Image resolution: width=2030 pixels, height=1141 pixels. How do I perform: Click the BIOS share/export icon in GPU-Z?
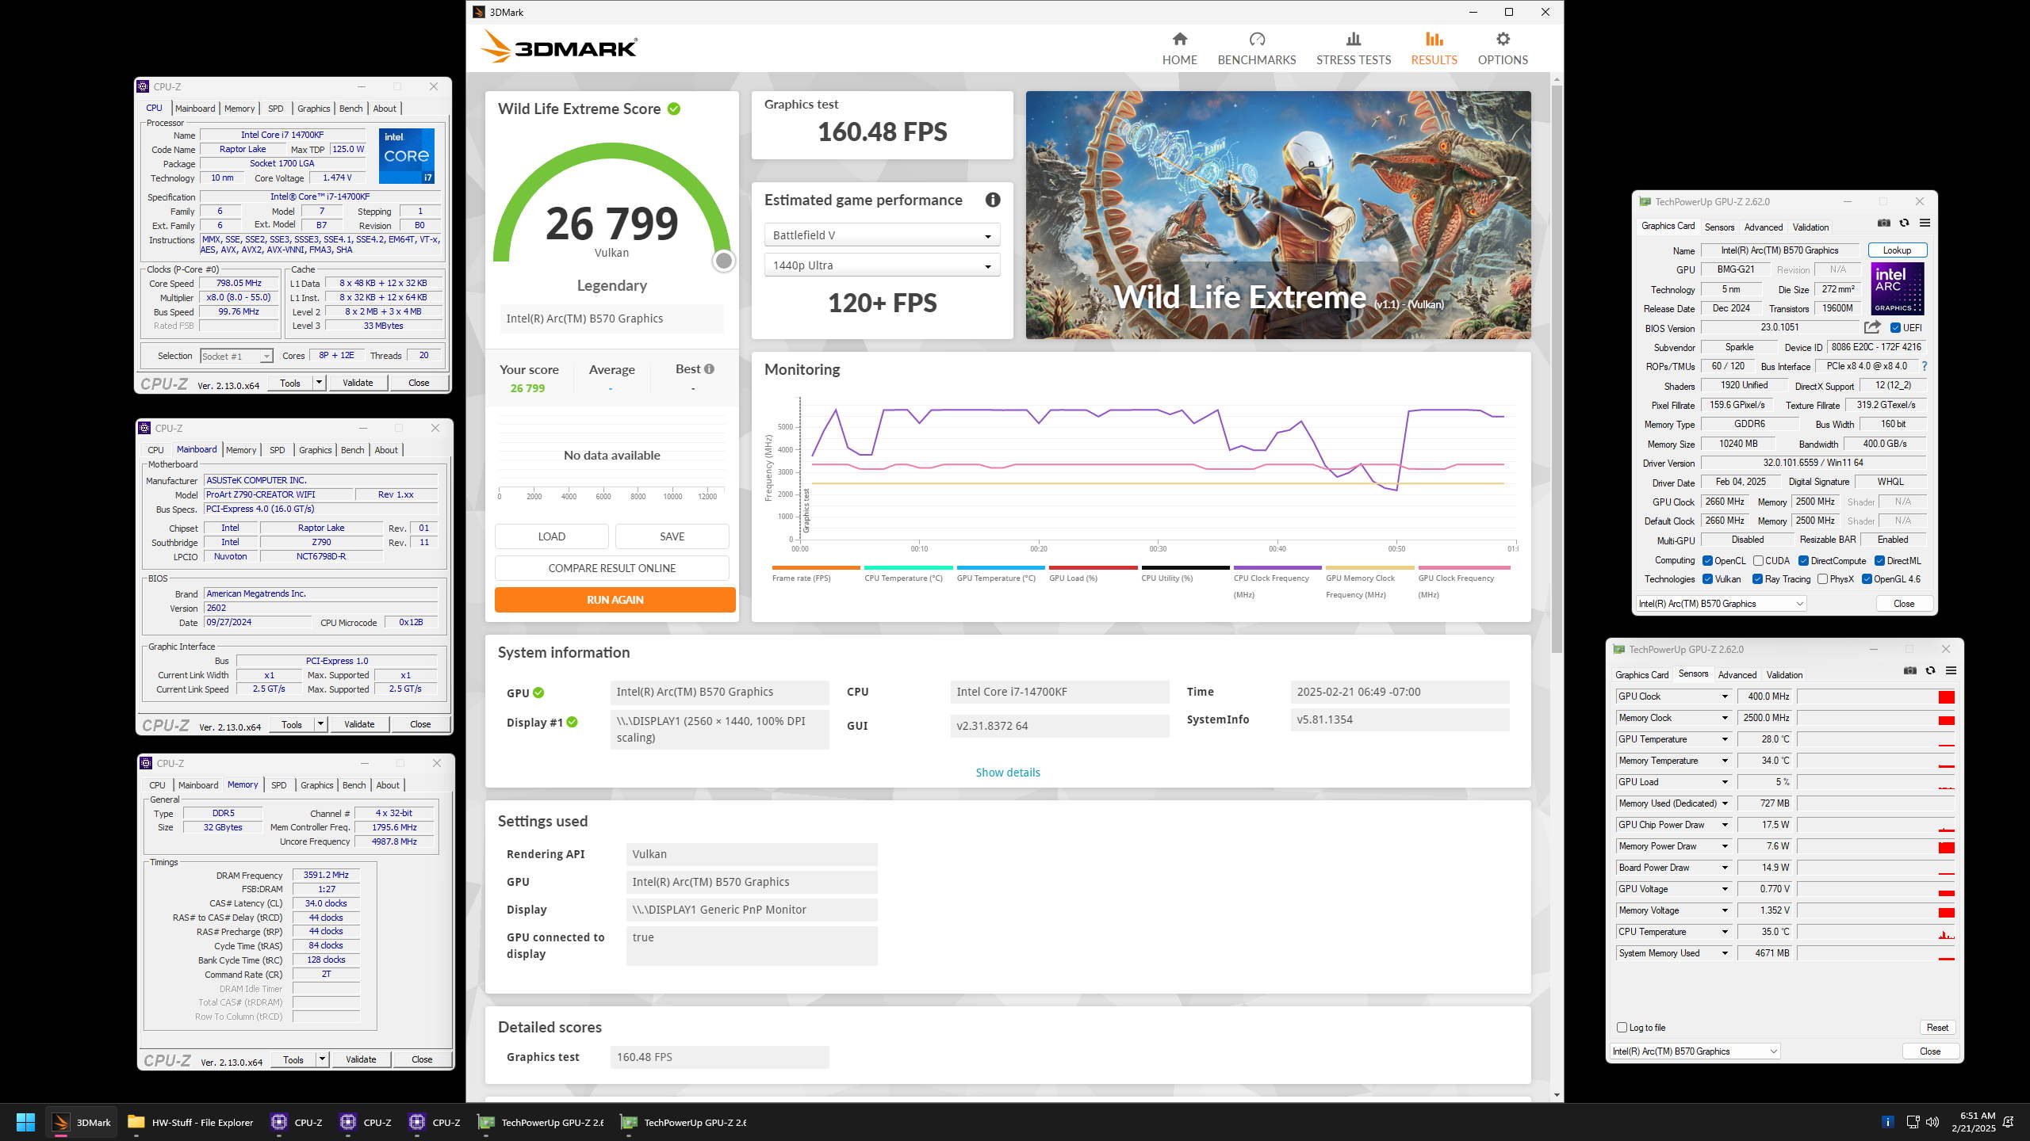(1872, 327)
